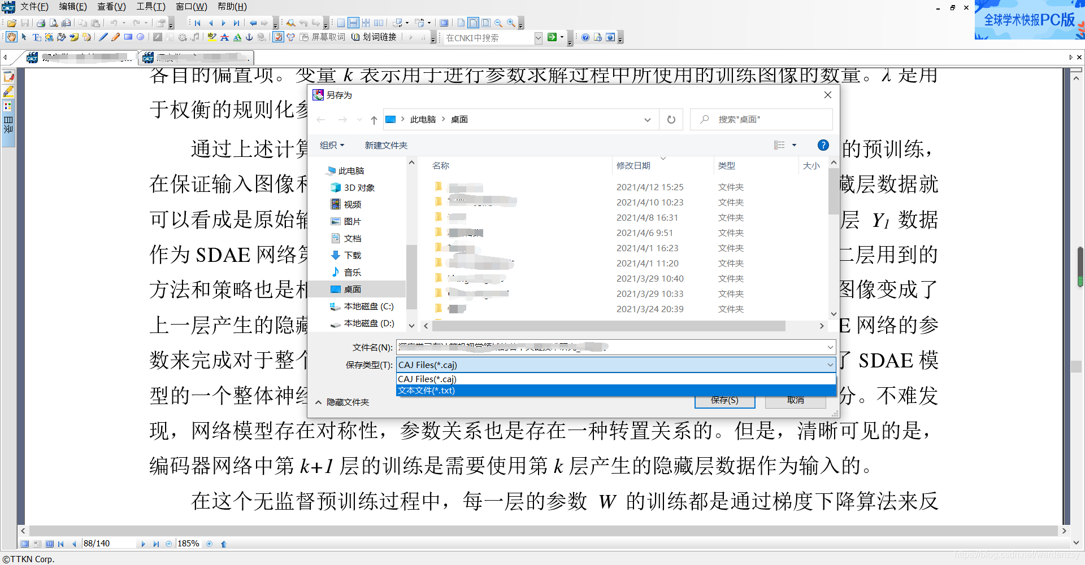Open Print Preview from toolbar

tap(54, 23)
